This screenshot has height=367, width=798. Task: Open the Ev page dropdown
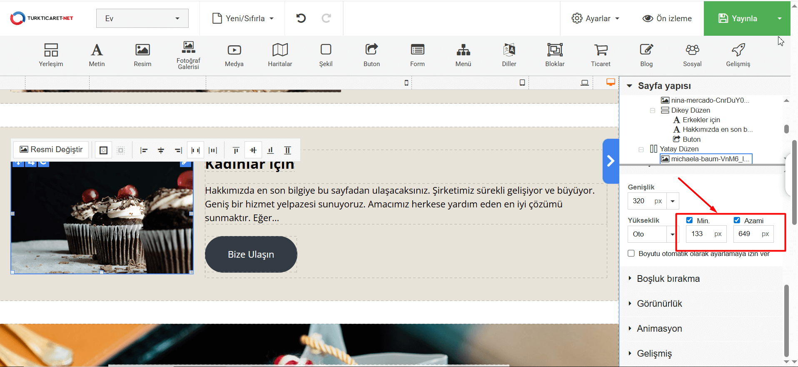[x=142, y=18]
